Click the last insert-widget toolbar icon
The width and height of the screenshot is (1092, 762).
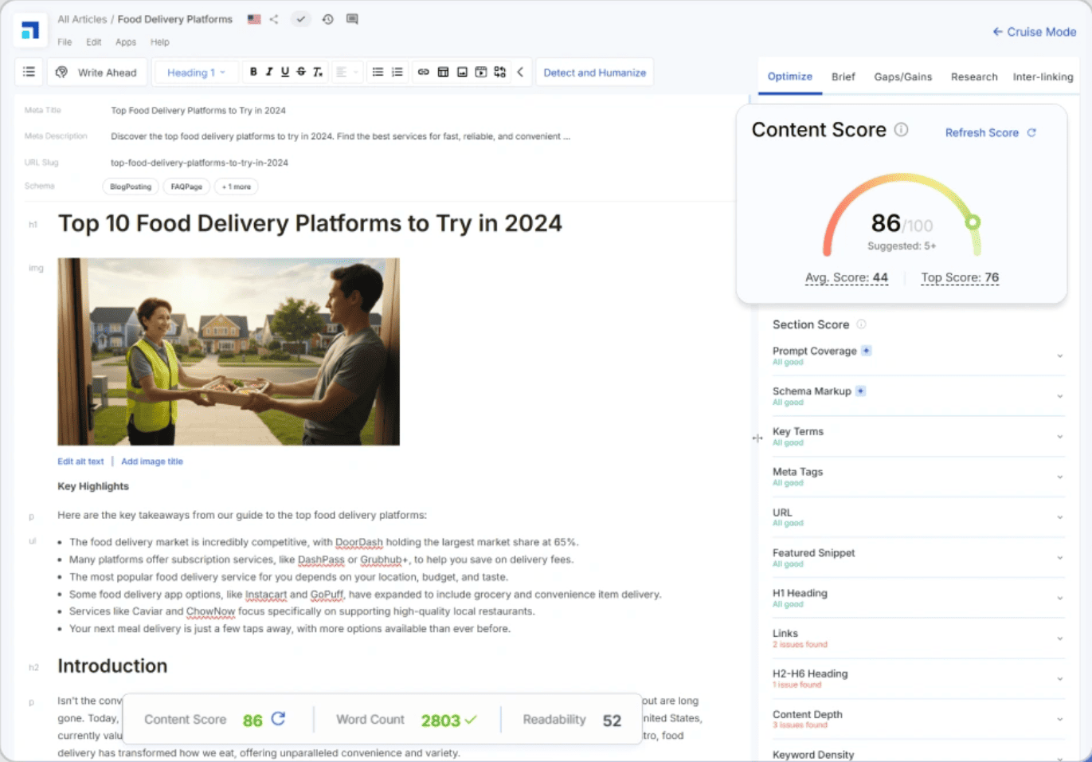pyautogui.click(x=500, y=73)
